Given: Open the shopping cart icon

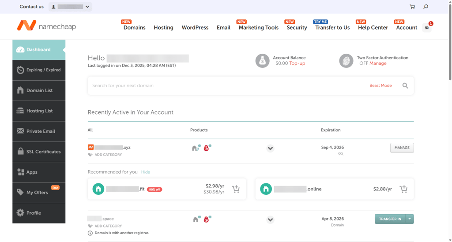Looking at the screenshot, I should click(x=412, y=7).
